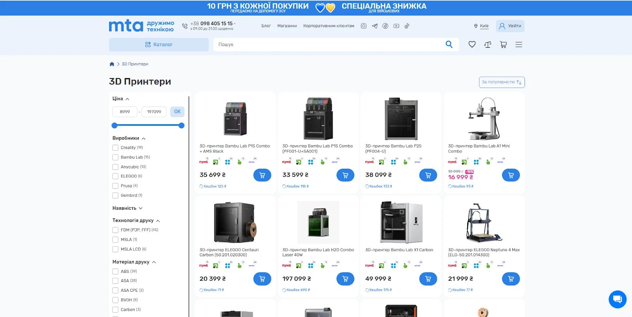632x317 pixels.
Task: Open the product comparison scales icon
Action: [488, 45]
